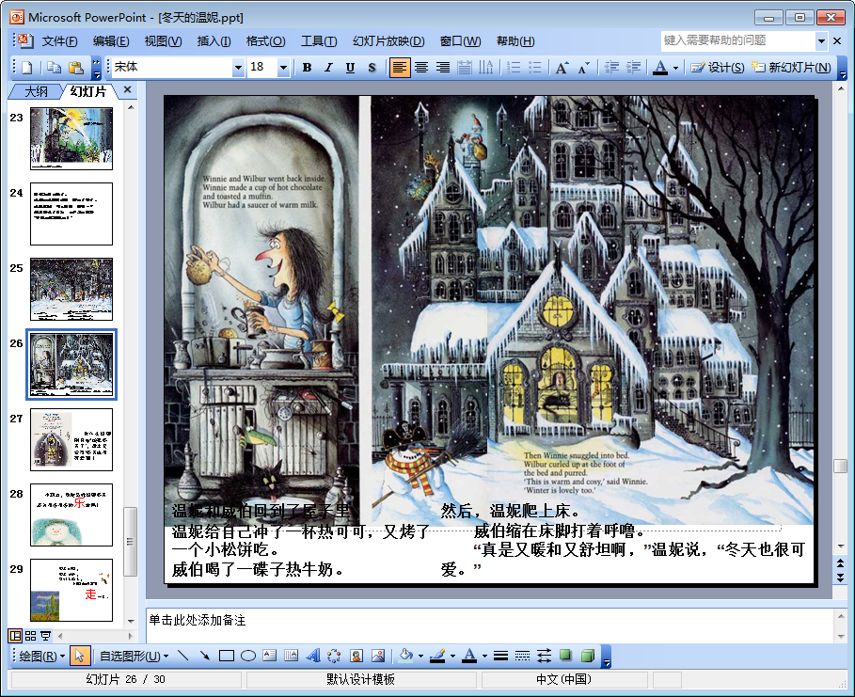855x697 pixels.
Task: Click the Paste clipboard icon
Action: (76, 68)
